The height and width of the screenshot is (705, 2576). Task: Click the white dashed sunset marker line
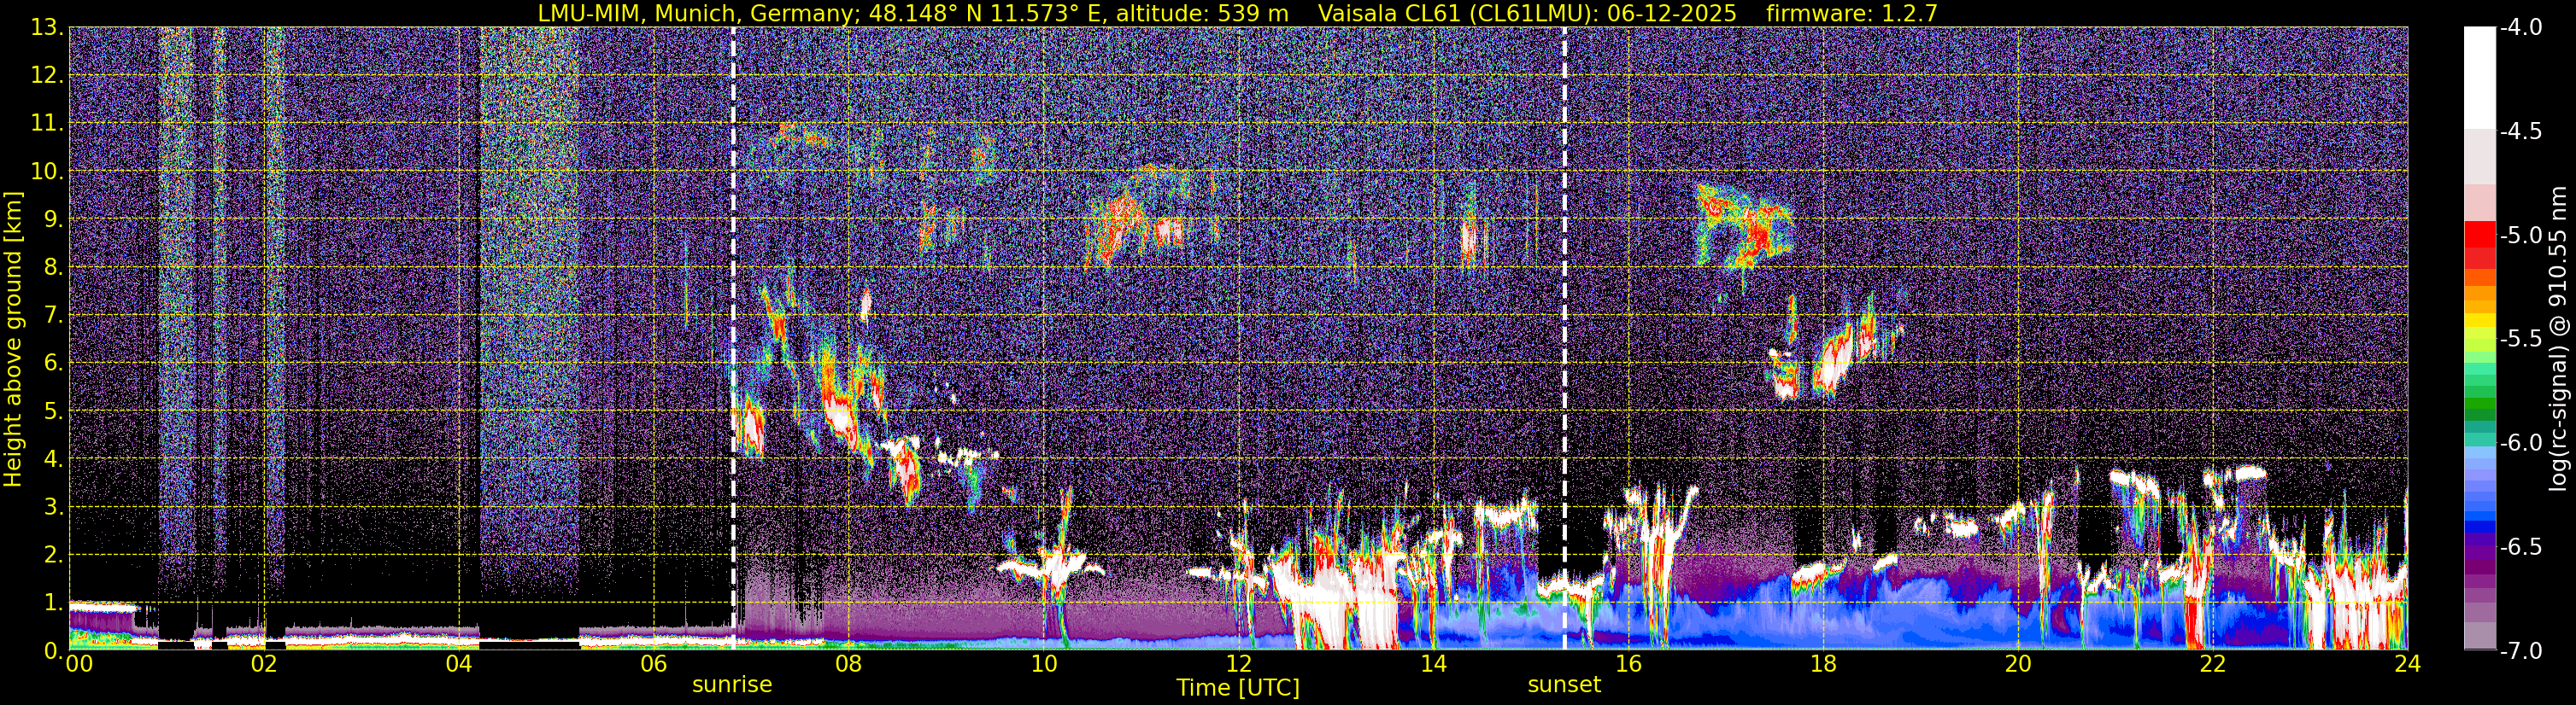point(1565,339)
